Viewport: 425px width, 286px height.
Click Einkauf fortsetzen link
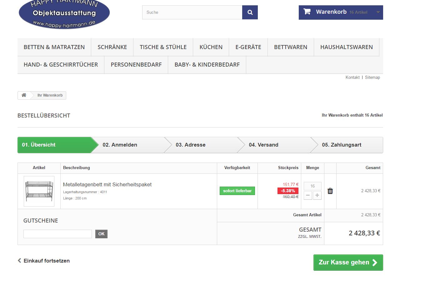(x=44, y=261)
